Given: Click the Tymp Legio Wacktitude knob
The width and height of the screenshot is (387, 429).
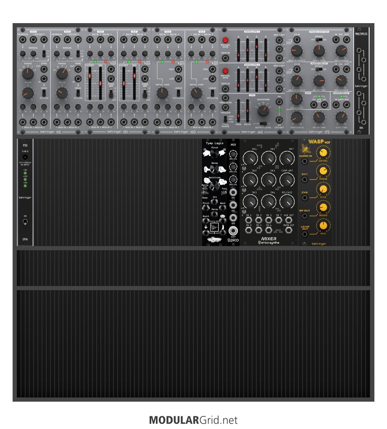Looking at the screenshot, I should (215, 186).
